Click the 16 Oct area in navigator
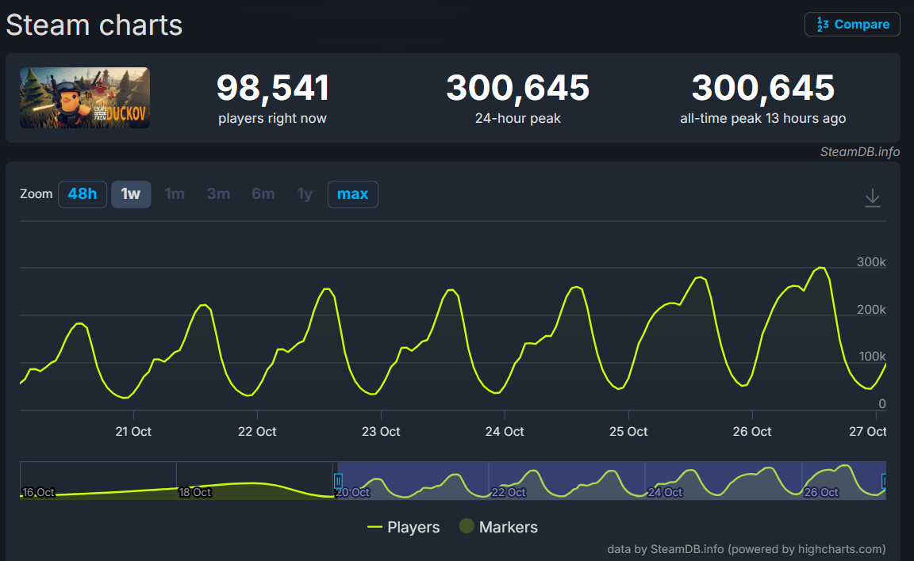 pos(38,492)
